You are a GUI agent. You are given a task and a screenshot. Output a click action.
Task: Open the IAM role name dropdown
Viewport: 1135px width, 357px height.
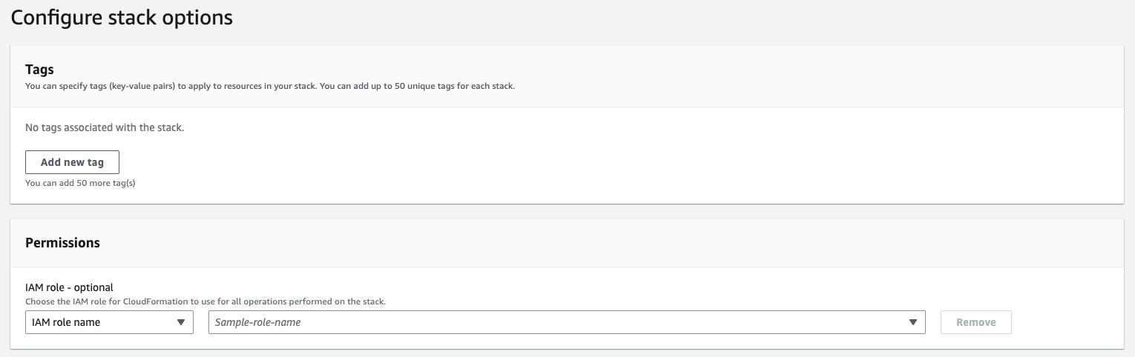point(109,322)
